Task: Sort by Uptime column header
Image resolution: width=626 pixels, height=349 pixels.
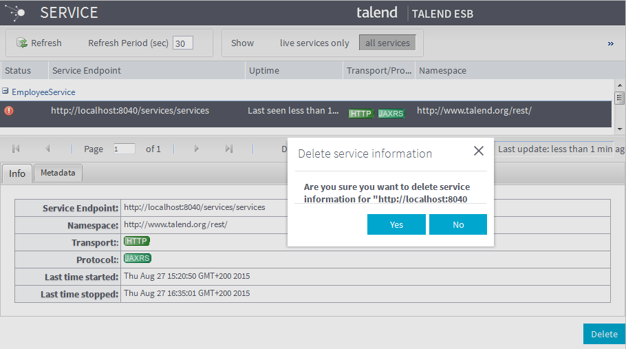Action: (x=294, y=70)
